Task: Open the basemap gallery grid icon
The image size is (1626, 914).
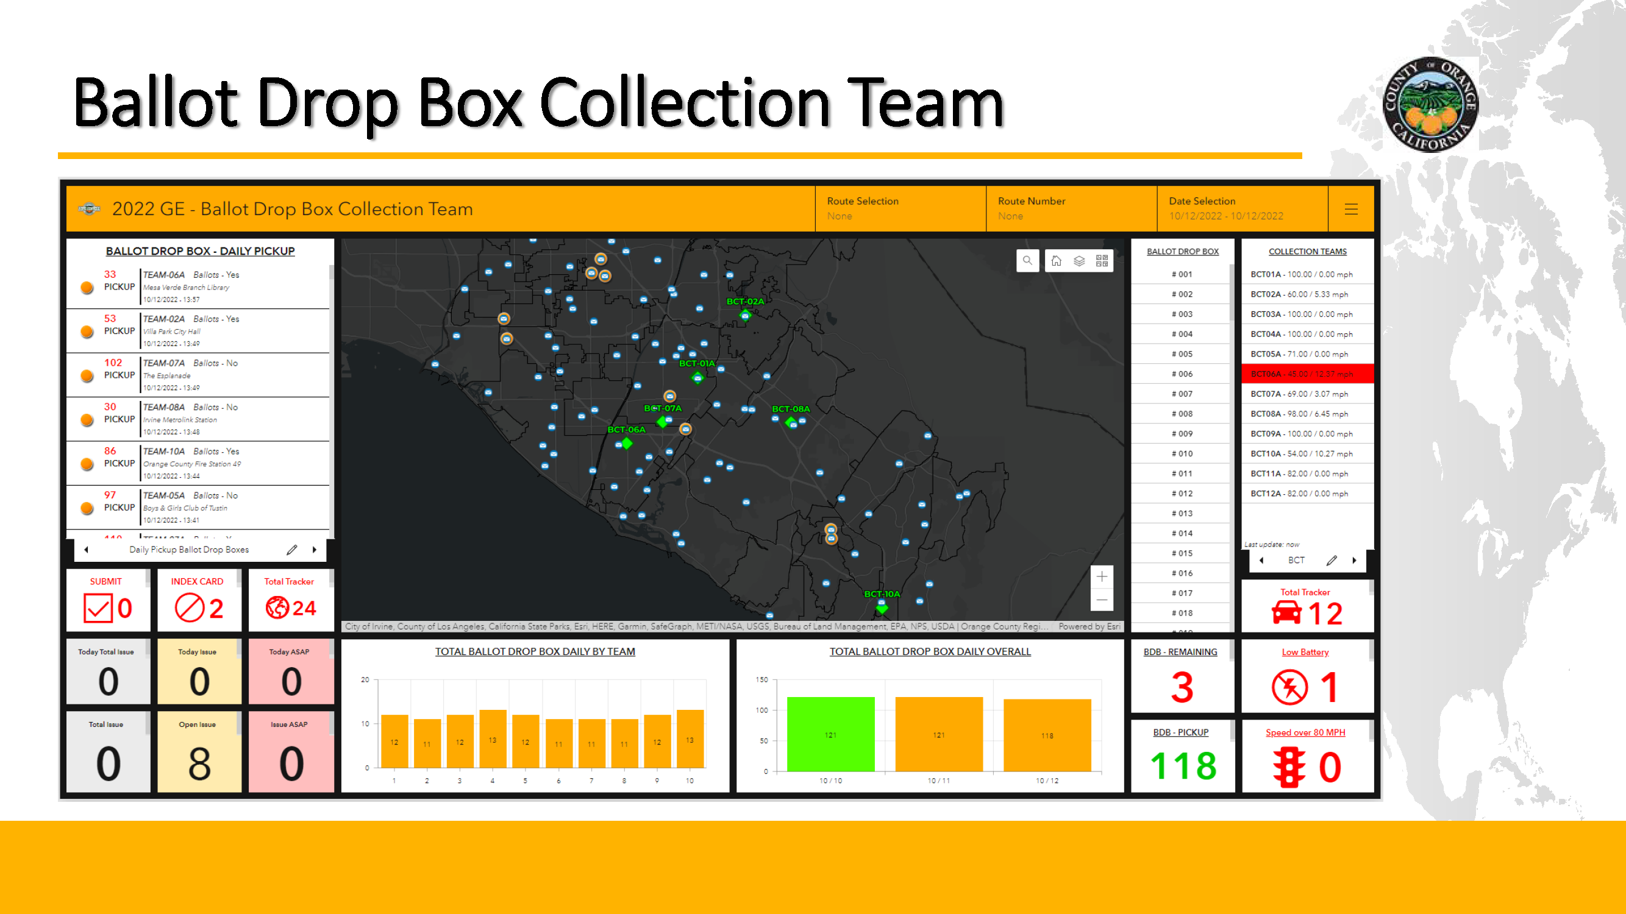Action: (1102, 261)
